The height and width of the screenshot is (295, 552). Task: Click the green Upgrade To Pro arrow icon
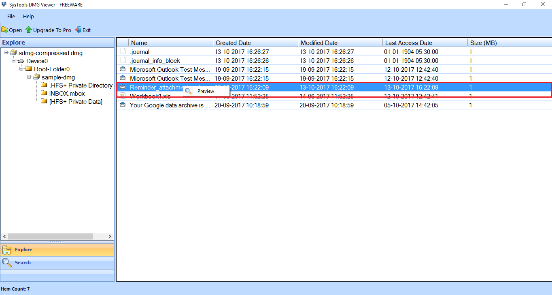pyautogui.click(x=29, y=30)
